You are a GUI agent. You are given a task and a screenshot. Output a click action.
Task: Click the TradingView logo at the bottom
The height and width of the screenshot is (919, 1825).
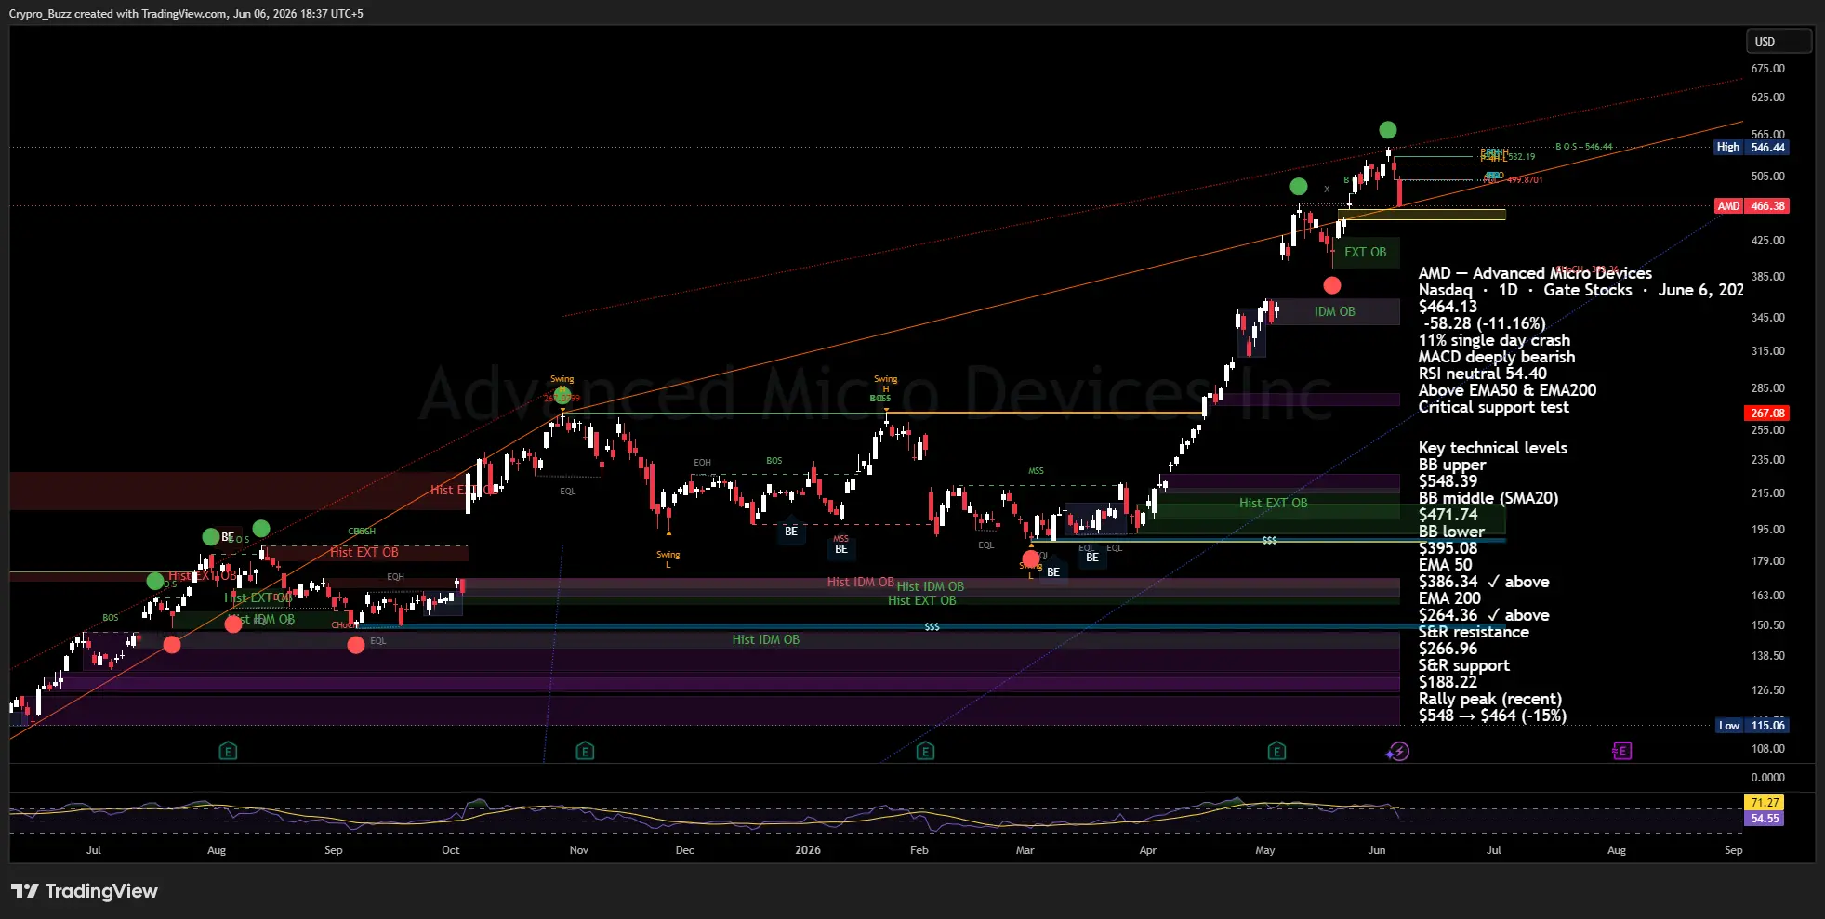[x=85, y=891]
